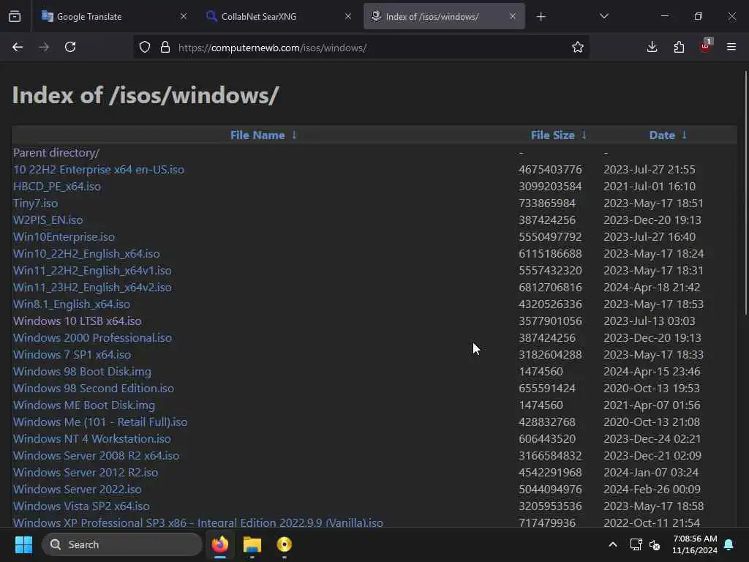Viewport: 749px width, 562px height.
Task: Download Windows Server 2008 R2 x64.iso
Action: tap(97, 455)
